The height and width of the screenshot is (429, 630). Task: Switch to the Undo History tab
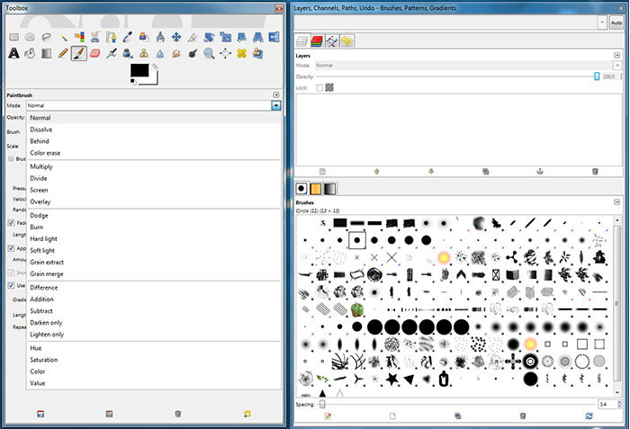point(346,40)
